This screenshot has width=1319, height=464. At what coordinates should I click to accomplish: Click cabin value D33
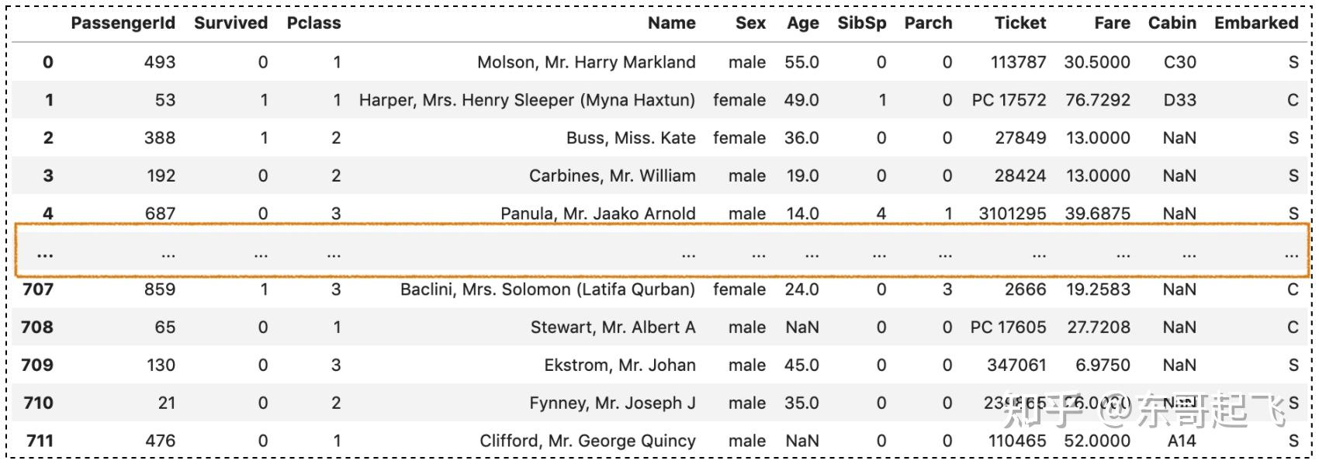1179,100
